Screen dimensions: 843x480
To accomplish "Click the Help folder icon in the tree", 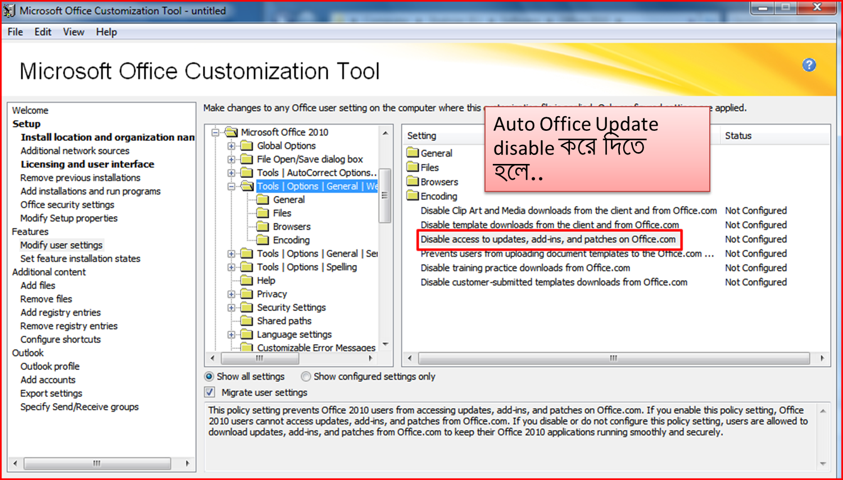I will [247, 281].
